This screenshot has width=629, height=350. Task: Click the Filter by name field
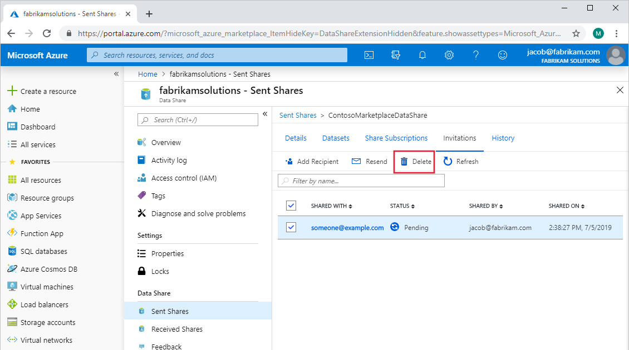(362, 181)
